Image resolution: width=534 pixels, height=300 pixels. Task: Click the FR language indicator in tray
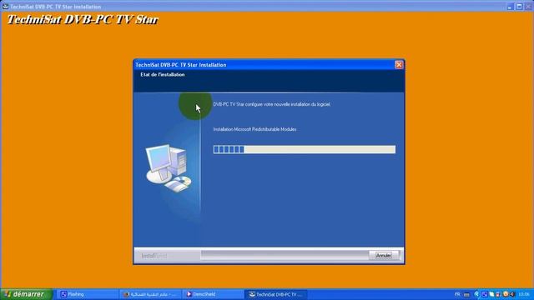click(x=457, y=294)
